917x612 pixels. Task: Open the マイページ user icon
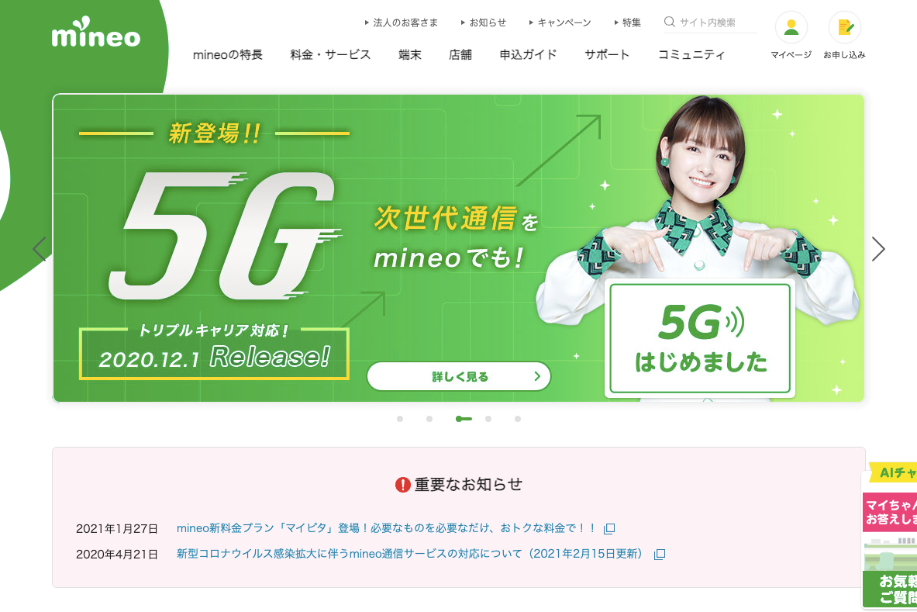pyautogui.click(x=791, y=27)
